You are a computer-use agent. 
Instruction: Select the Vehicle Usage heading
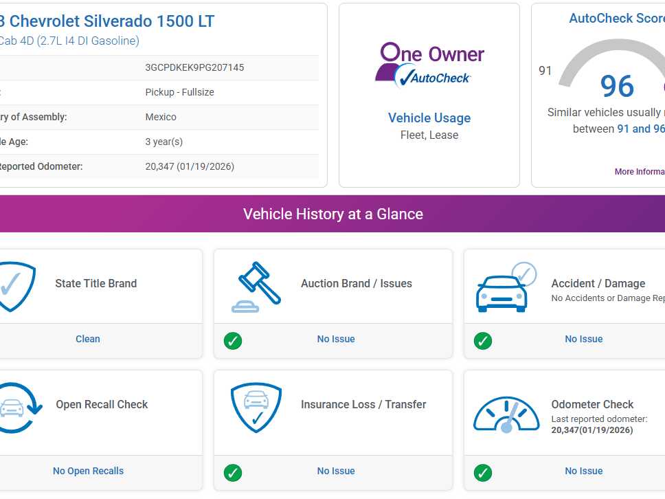[429, 118]
